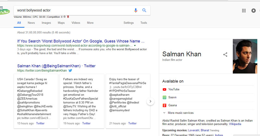Switch to the All results tab
The height and width of the screenshot is (136, 260).
pyautogui.click(x=19, y=23)
